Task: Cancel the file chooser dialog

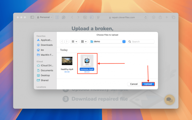Action: [134, 84]
